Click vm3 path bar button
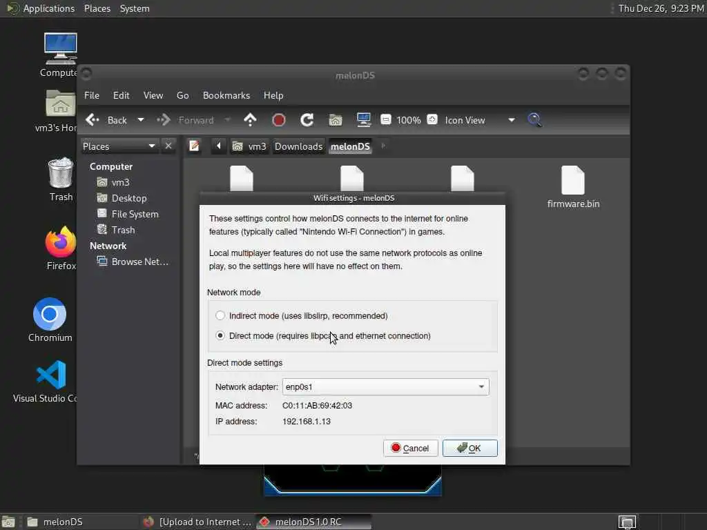 (249, 146)
